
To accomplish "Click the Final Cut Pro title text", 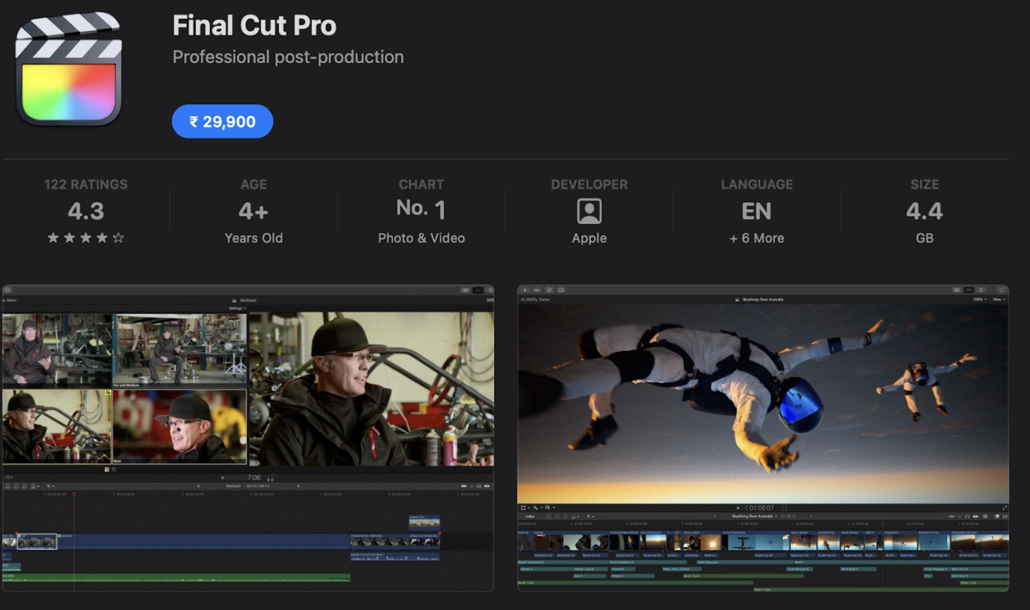I will [x=254, y=26].
